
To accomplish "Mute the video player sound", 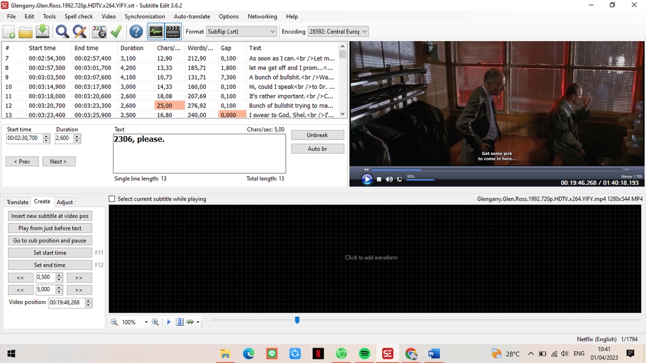I will [389, 179].
